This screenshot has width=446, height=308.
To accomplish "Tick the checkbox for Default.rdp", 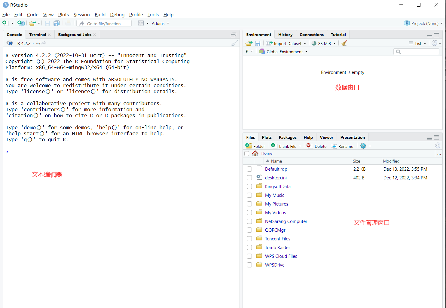I will coord(249,169).
